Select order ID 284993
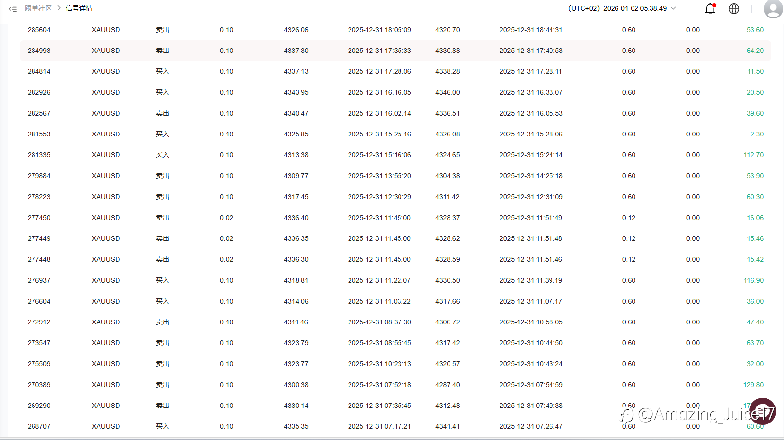 coord(39,51)
